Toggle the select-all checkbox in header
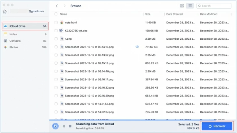This screenshot has height=133, width=237. tap(56, 14)
